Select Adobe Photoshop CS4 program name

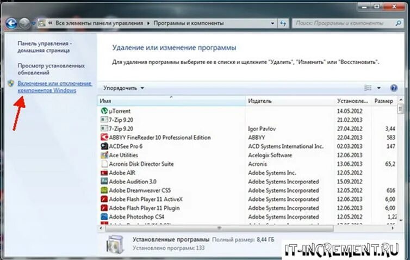pyautogui.click(x=136, y=217)
